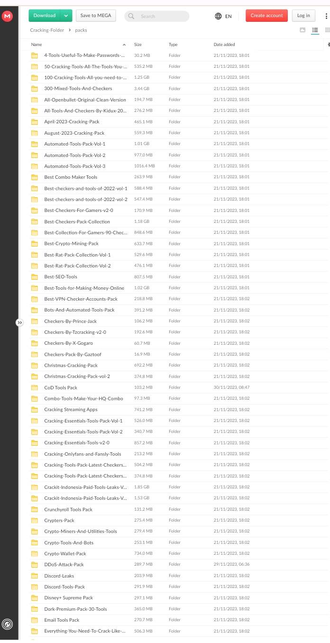Viewport: 330px width, 643px height.
Task: Open the Download dropdown arrow
Action: click(x=66, y=16)
